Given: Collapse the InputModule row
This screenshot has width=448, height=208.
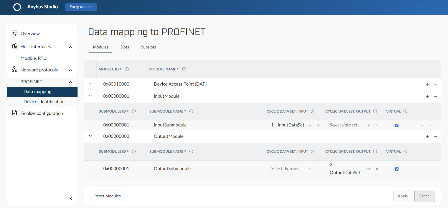Looking at the screenshot, I should pyautogui.click(x=90, y=96).
